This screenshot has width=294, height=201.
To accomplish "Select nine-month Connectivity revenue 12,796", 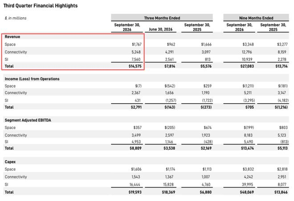I will click(x=247, y=52).
